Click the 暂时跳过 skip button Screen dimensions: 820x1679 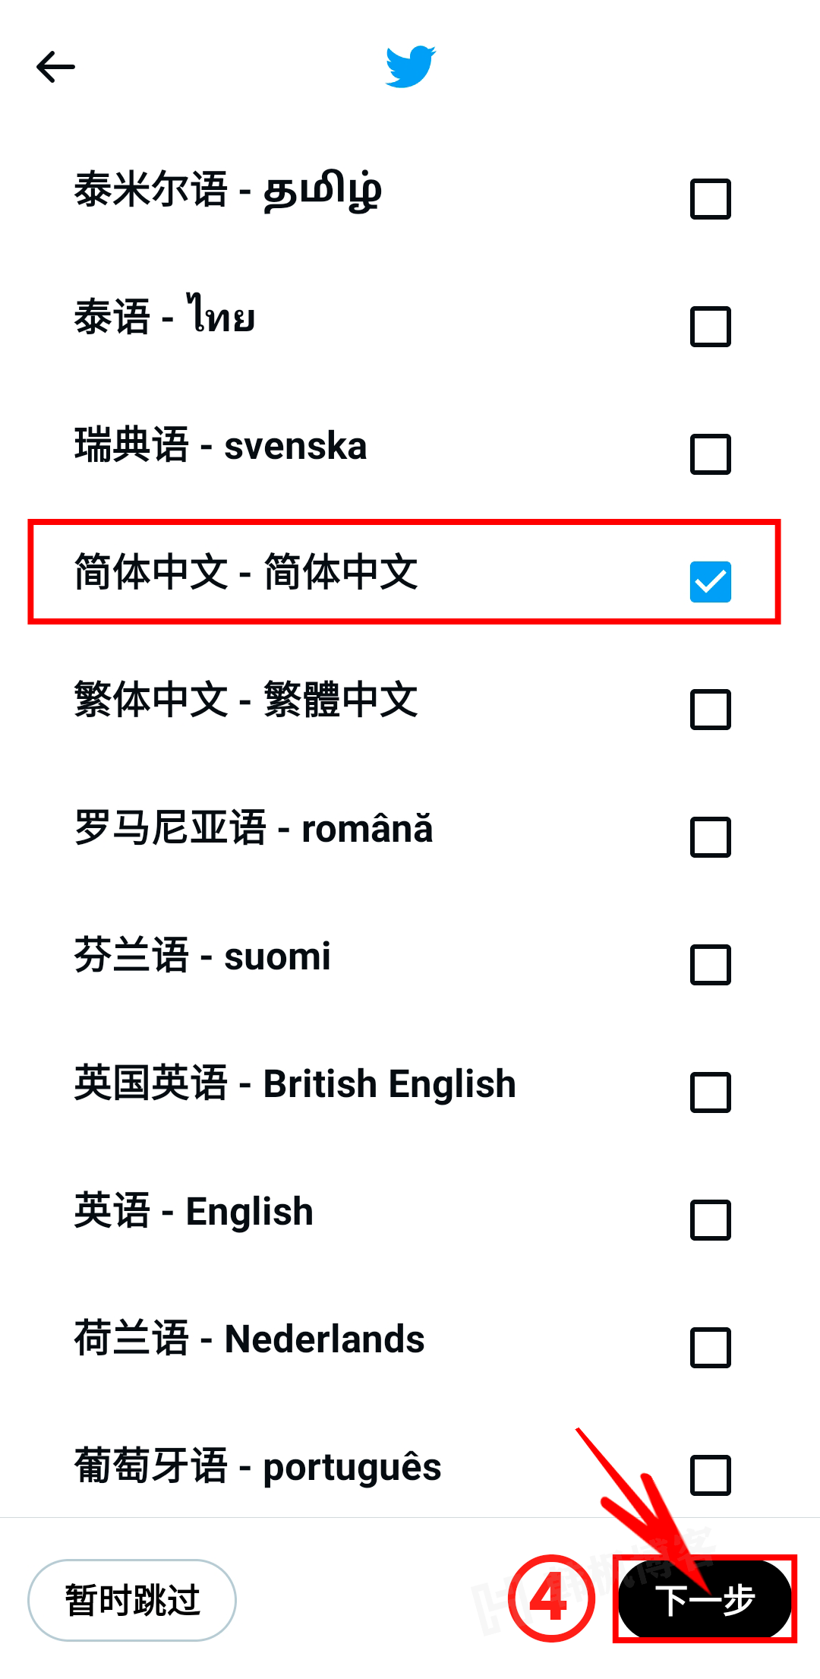click(131, 1599)
